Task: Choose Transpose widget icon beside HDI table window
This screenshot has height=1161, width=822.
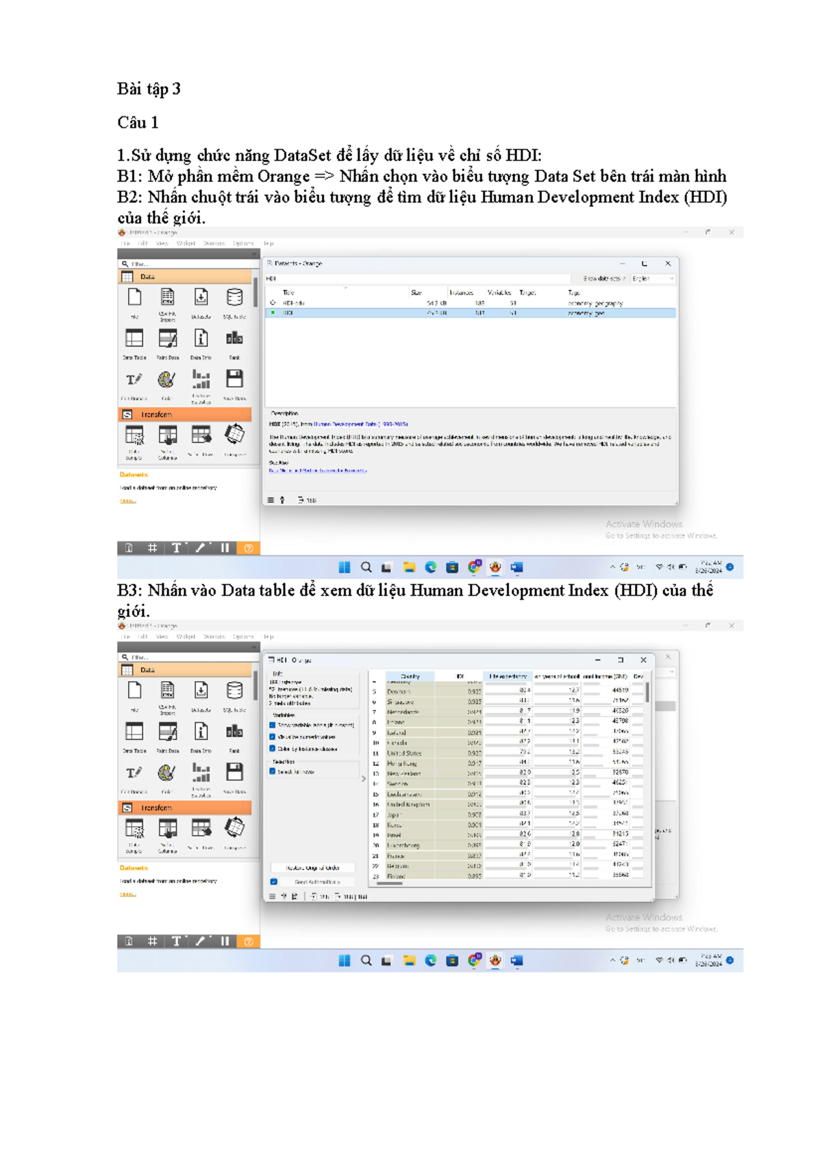Action: point(234,828)
